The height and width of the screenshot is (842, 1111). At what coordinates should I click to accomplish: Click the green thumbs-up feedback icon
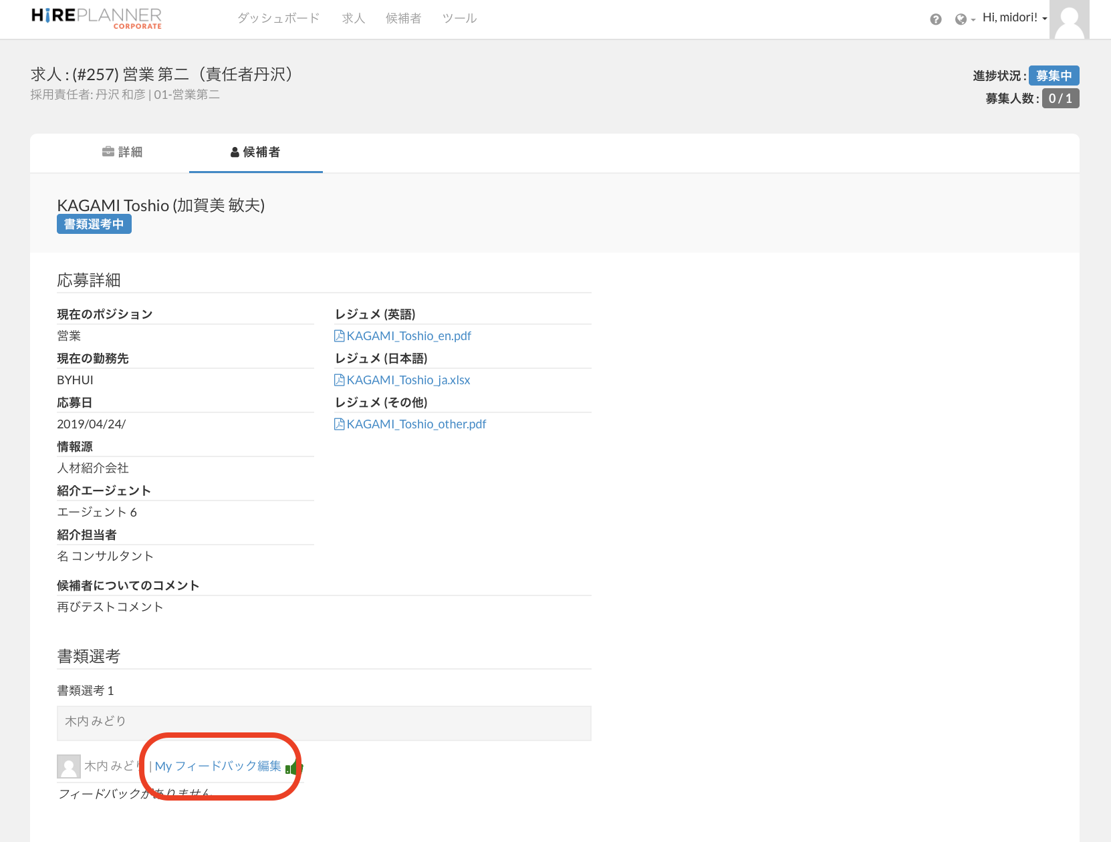click(293, 767)
